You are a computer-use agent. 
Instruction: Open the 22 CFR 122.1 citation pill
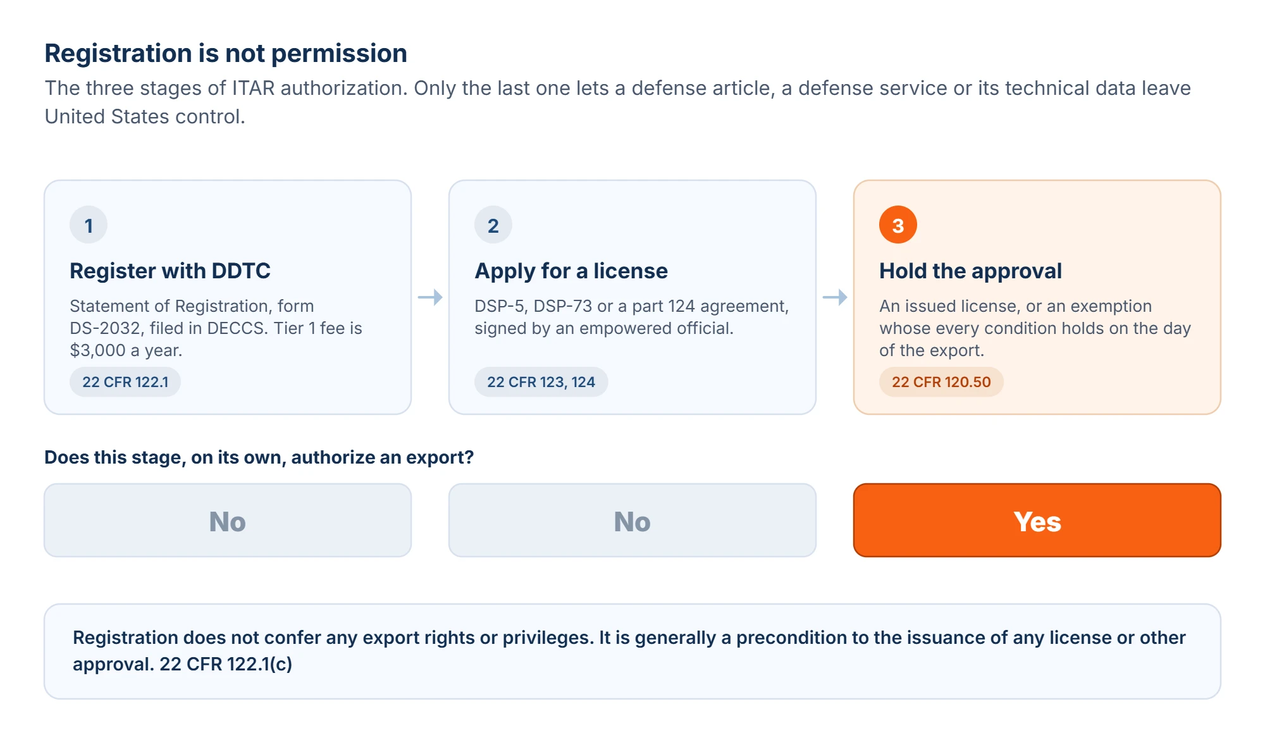125,382
